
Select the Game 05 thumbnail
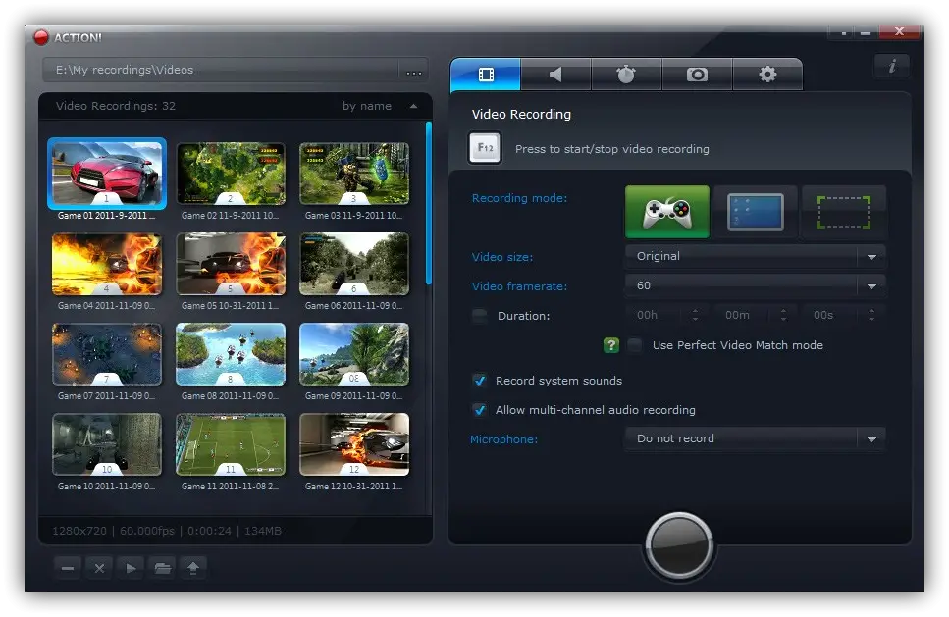(231, 264)
